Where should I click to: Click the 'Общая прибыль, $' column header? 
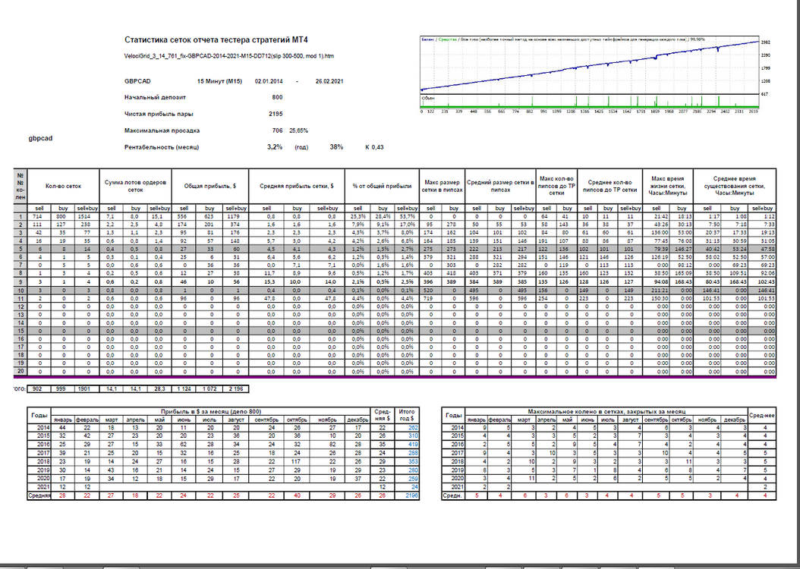tap(210, 187)
